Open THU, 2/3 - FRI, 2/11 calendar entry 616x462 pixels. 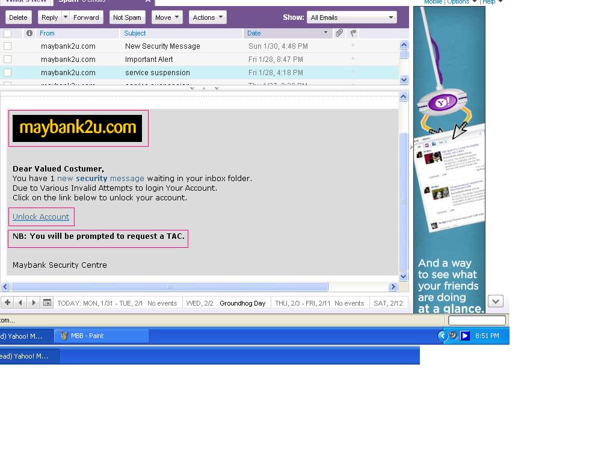(x=319, y=303)
